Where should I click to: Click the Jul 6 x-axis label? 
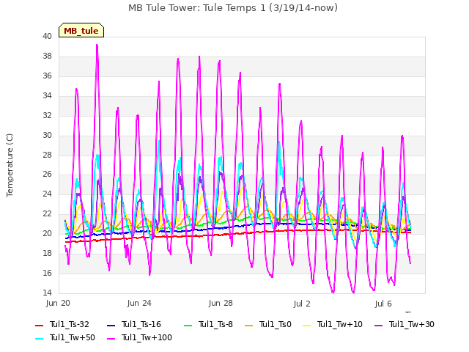(x=383, y=304)
